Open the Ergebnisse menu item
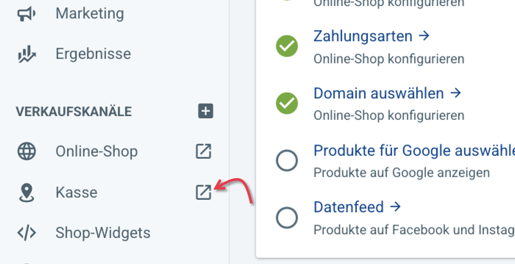 click(x=93, y=54)
